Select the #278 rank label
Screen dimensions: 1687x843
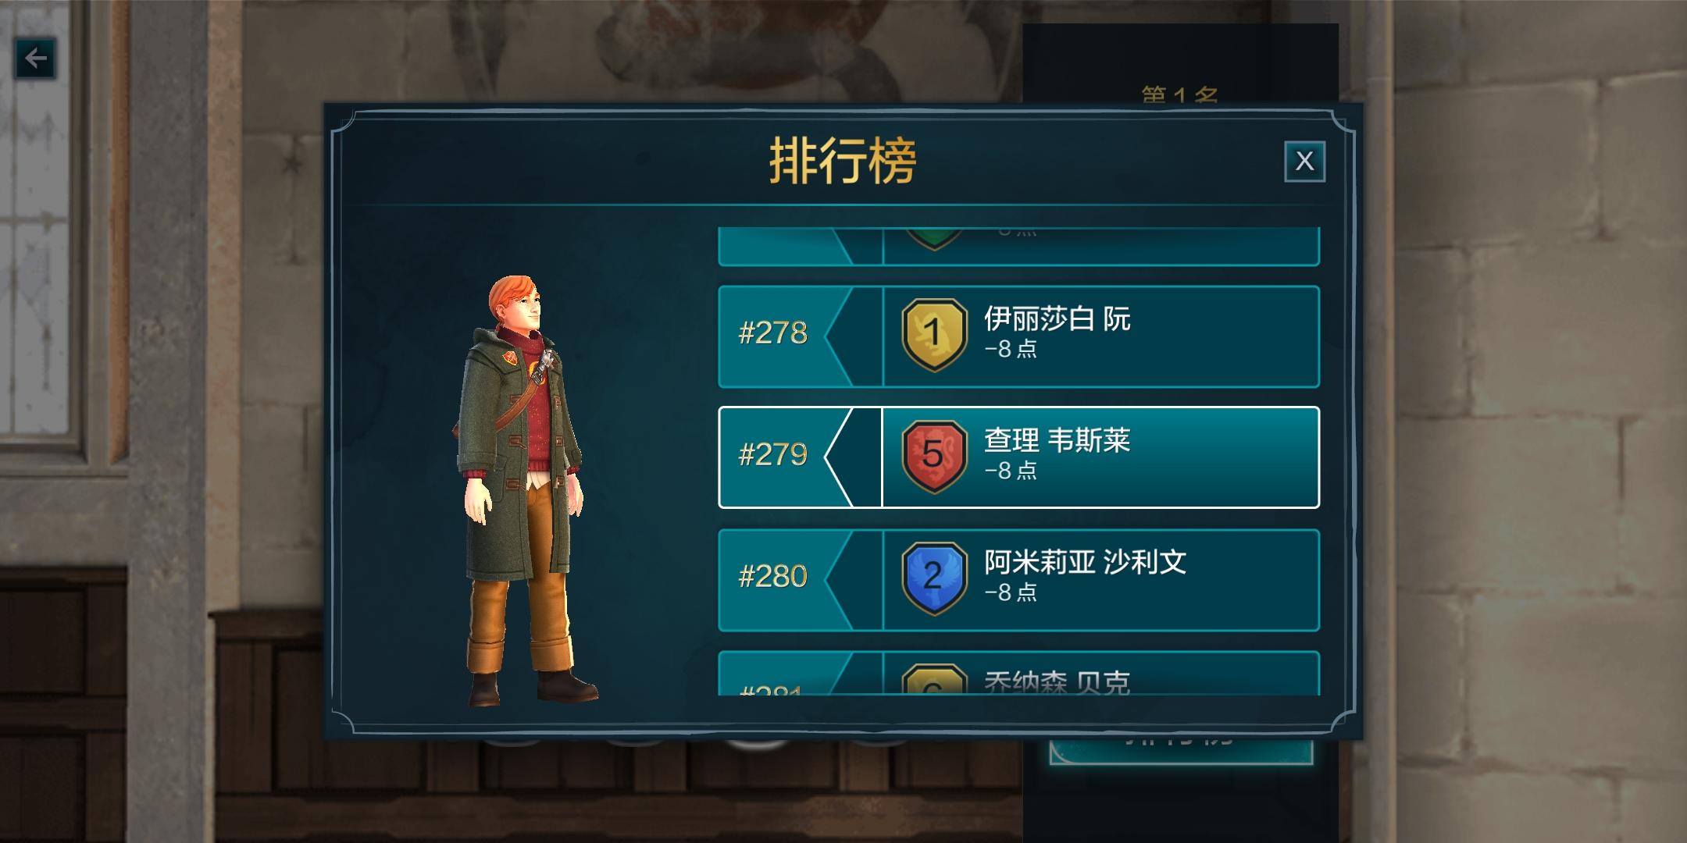[772, 333]
